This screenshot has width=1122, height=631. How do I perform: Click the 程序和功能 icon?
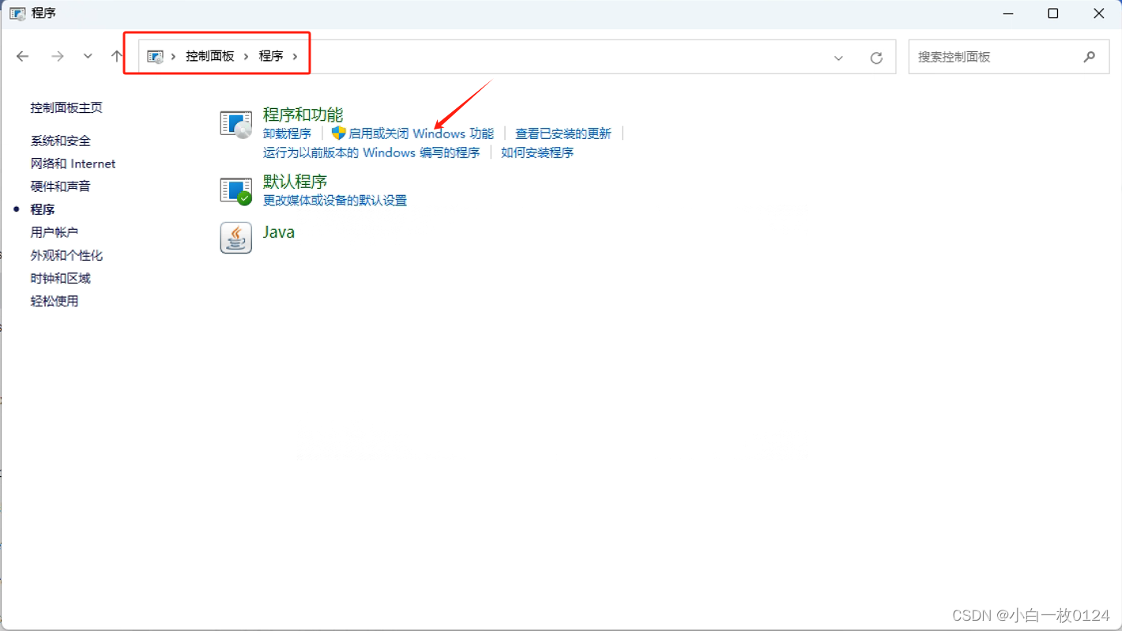pos(235,124)
